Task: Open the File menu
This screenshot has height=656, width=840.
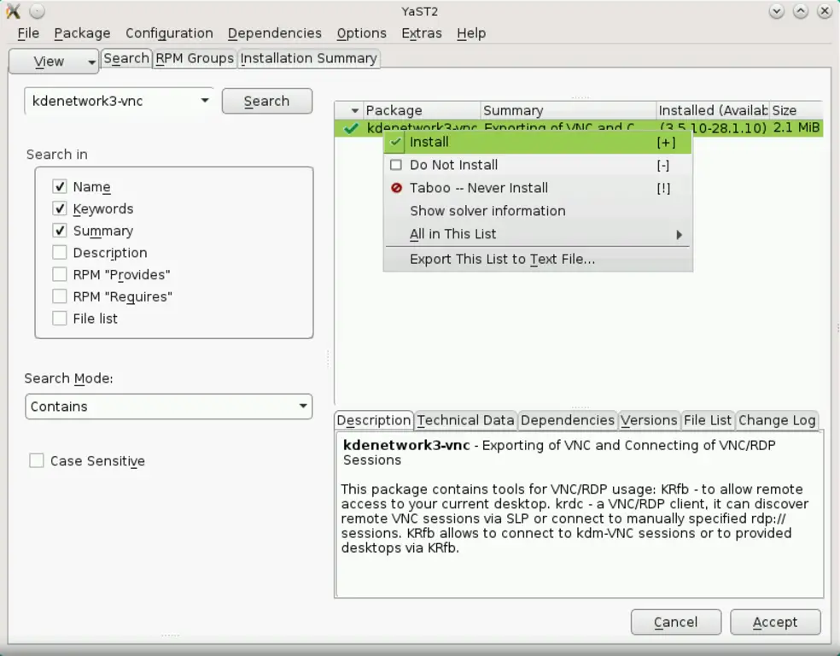Action: (28, 33)
